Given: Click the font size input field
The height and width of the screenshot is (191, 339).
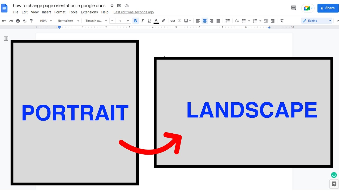Looking at the screenshot, I should (120, 21).
